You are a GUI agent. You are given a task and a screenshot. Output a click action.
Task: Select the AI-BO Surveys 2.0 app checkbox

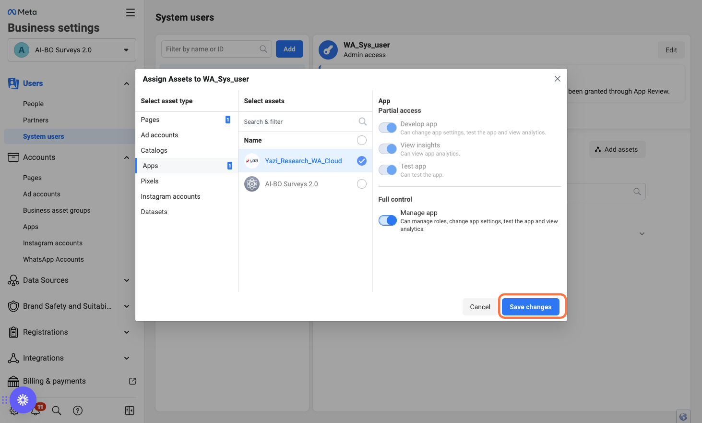click(x=362, y=184)
